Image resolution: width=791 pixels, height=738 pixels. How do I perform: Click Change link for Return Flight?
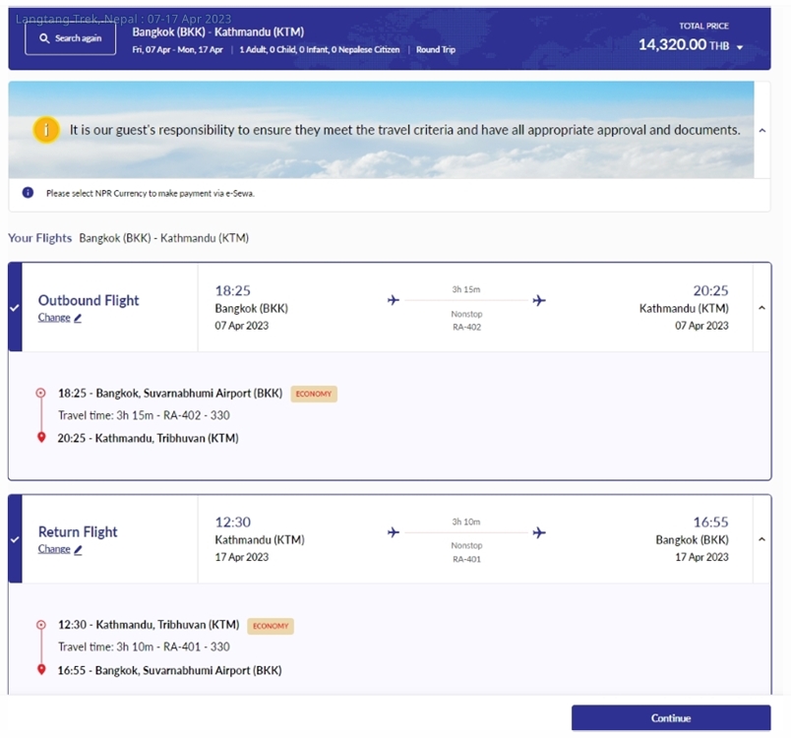[x=54, y=549]
